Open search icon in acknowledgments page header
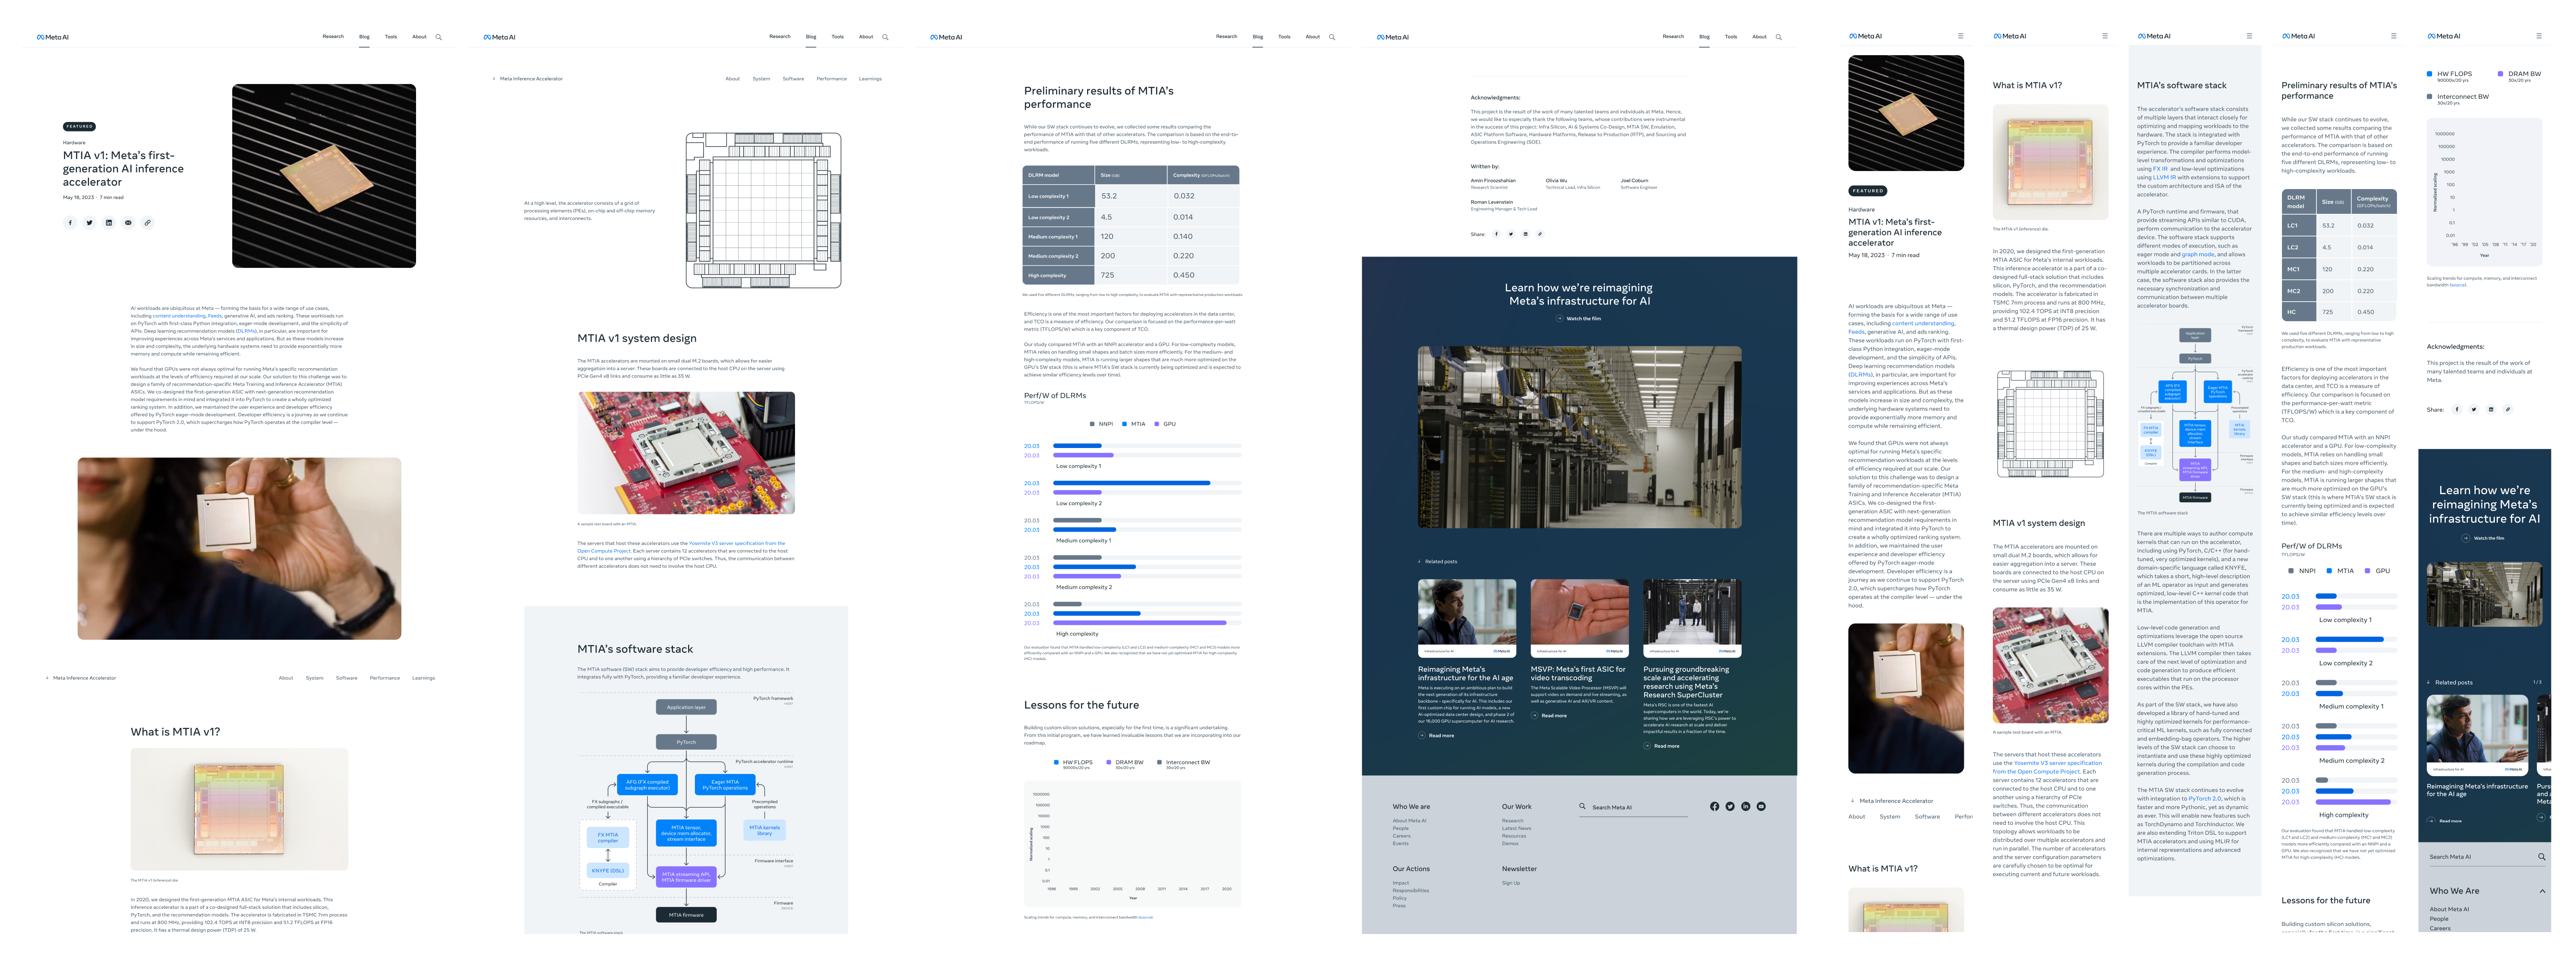Image resolution: width=2576 pixels, height=972 pixels. 1779,37
